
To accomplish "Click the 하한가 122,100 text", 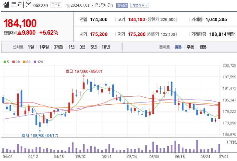I will tap(162, 34).
